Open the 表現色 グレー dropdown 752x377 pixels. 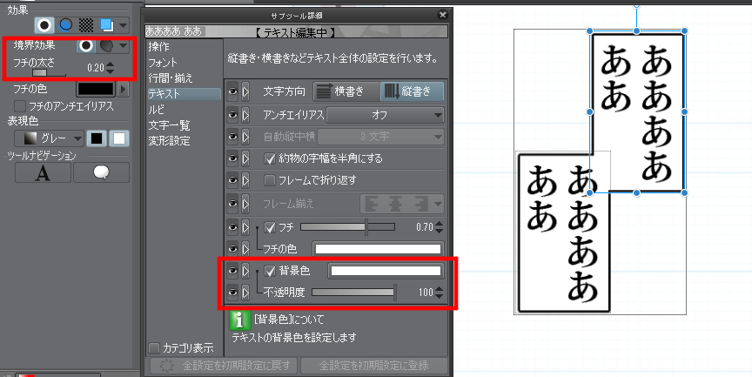pyautogui.click(x=51, y=138)
